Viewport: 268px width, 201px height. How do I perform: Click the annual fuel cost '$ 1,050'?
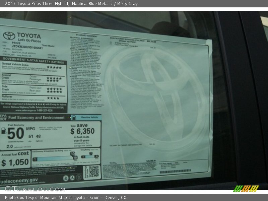tap(15, 162)
